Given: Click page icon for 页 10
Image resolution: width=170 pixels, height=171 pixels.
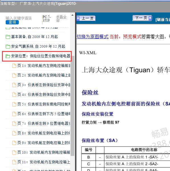Looking at the screenshot, I should [14, 153].
